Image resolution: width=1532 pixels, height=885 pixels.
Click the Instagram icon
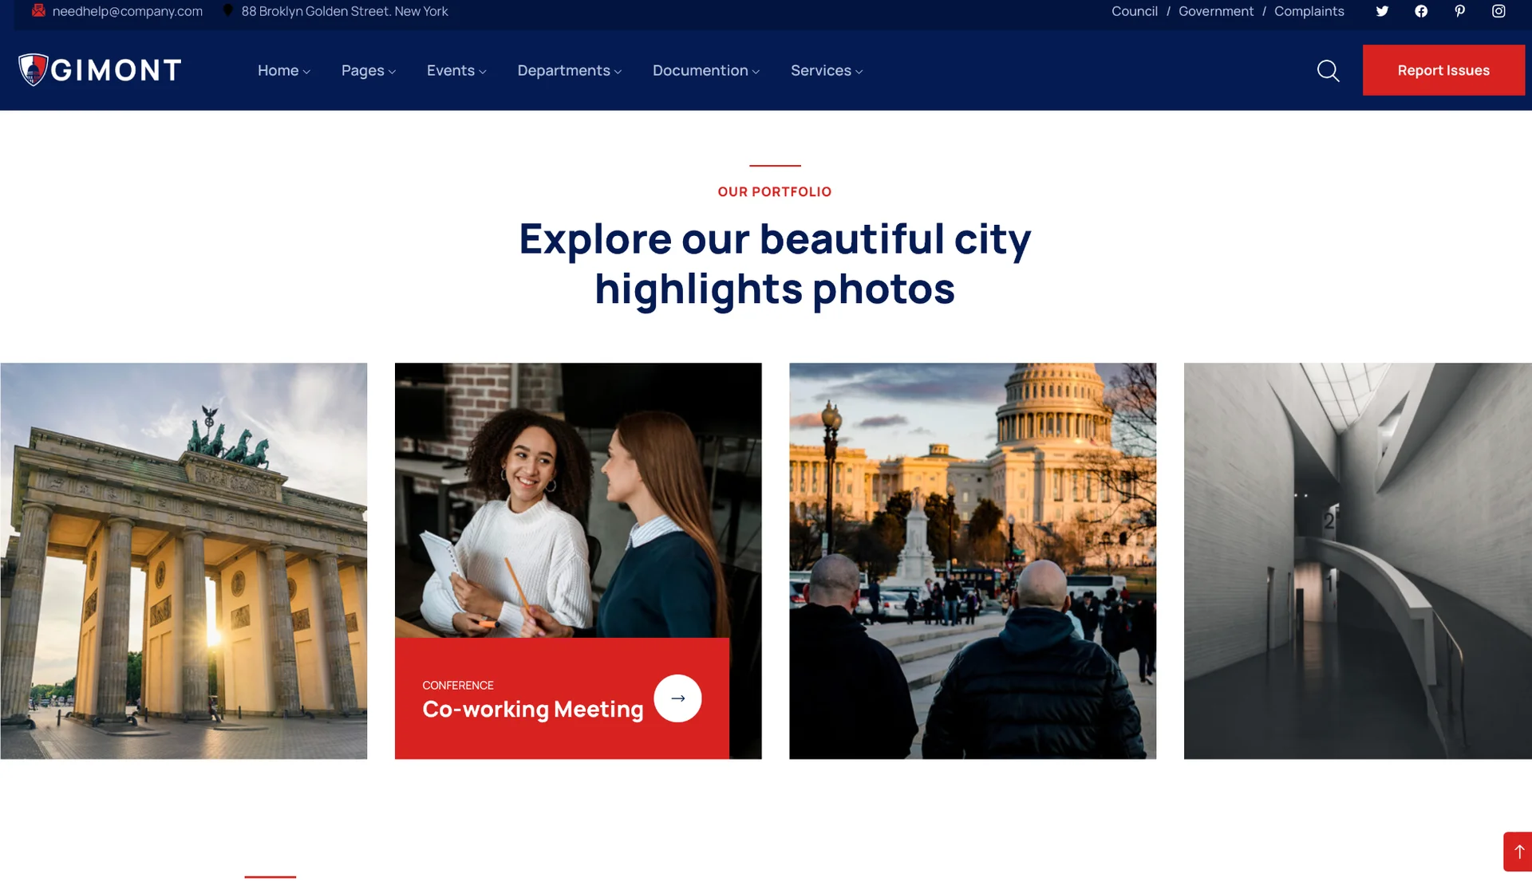click(1498, 11)
